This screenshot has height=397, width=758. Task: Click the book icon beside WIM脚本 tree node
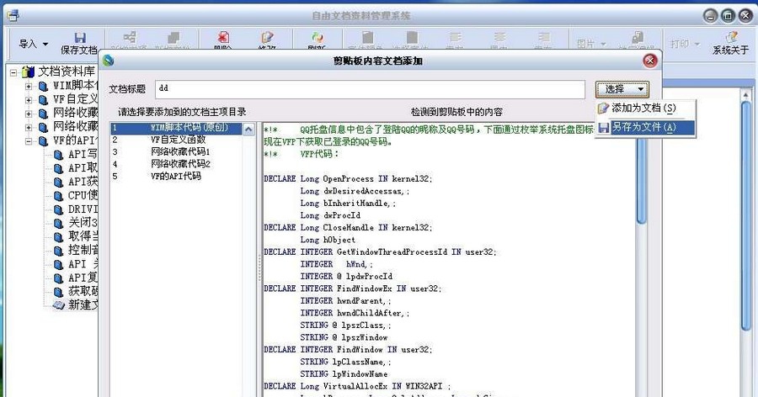tap(44, 87)
